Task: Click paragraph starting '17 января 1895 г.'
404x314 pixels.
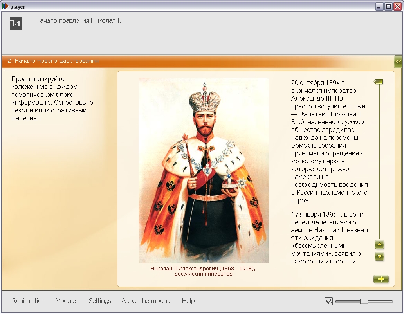Action: 329,238
